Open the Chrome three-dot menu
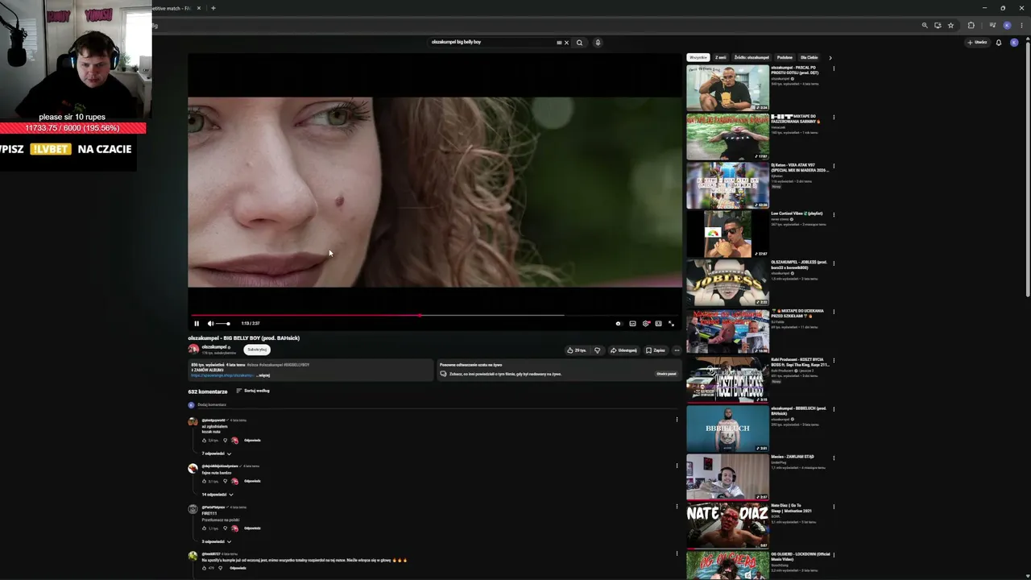Screen dimensions: 1031x580 [1021, 26]
